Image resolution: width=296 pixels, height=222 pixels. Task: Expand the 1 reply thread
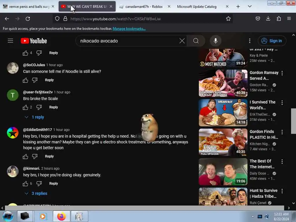tap(35, 117)
